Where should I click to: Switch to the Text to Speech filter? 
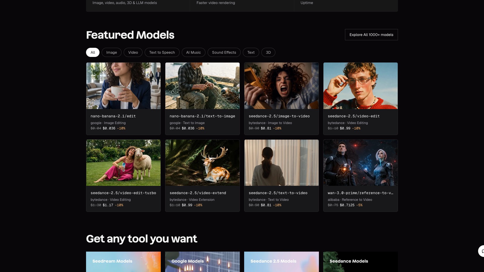pos(162,52)
